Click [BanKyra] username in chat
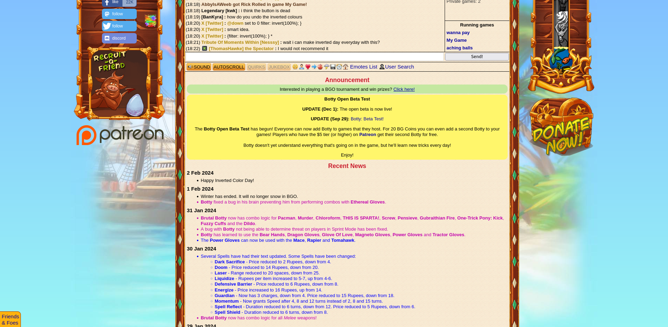 [x=212, y=17]
